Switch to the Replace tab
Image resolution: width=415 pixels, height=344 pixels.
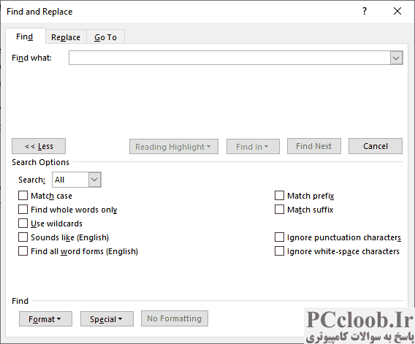[66, 37]
